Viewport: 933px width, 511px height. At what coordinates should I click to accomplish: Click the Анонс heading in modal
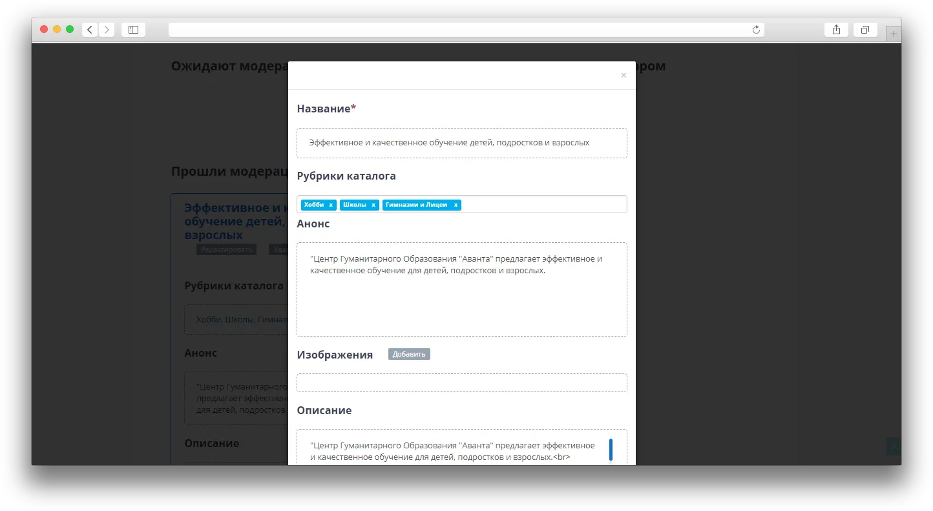pos(313,224)
